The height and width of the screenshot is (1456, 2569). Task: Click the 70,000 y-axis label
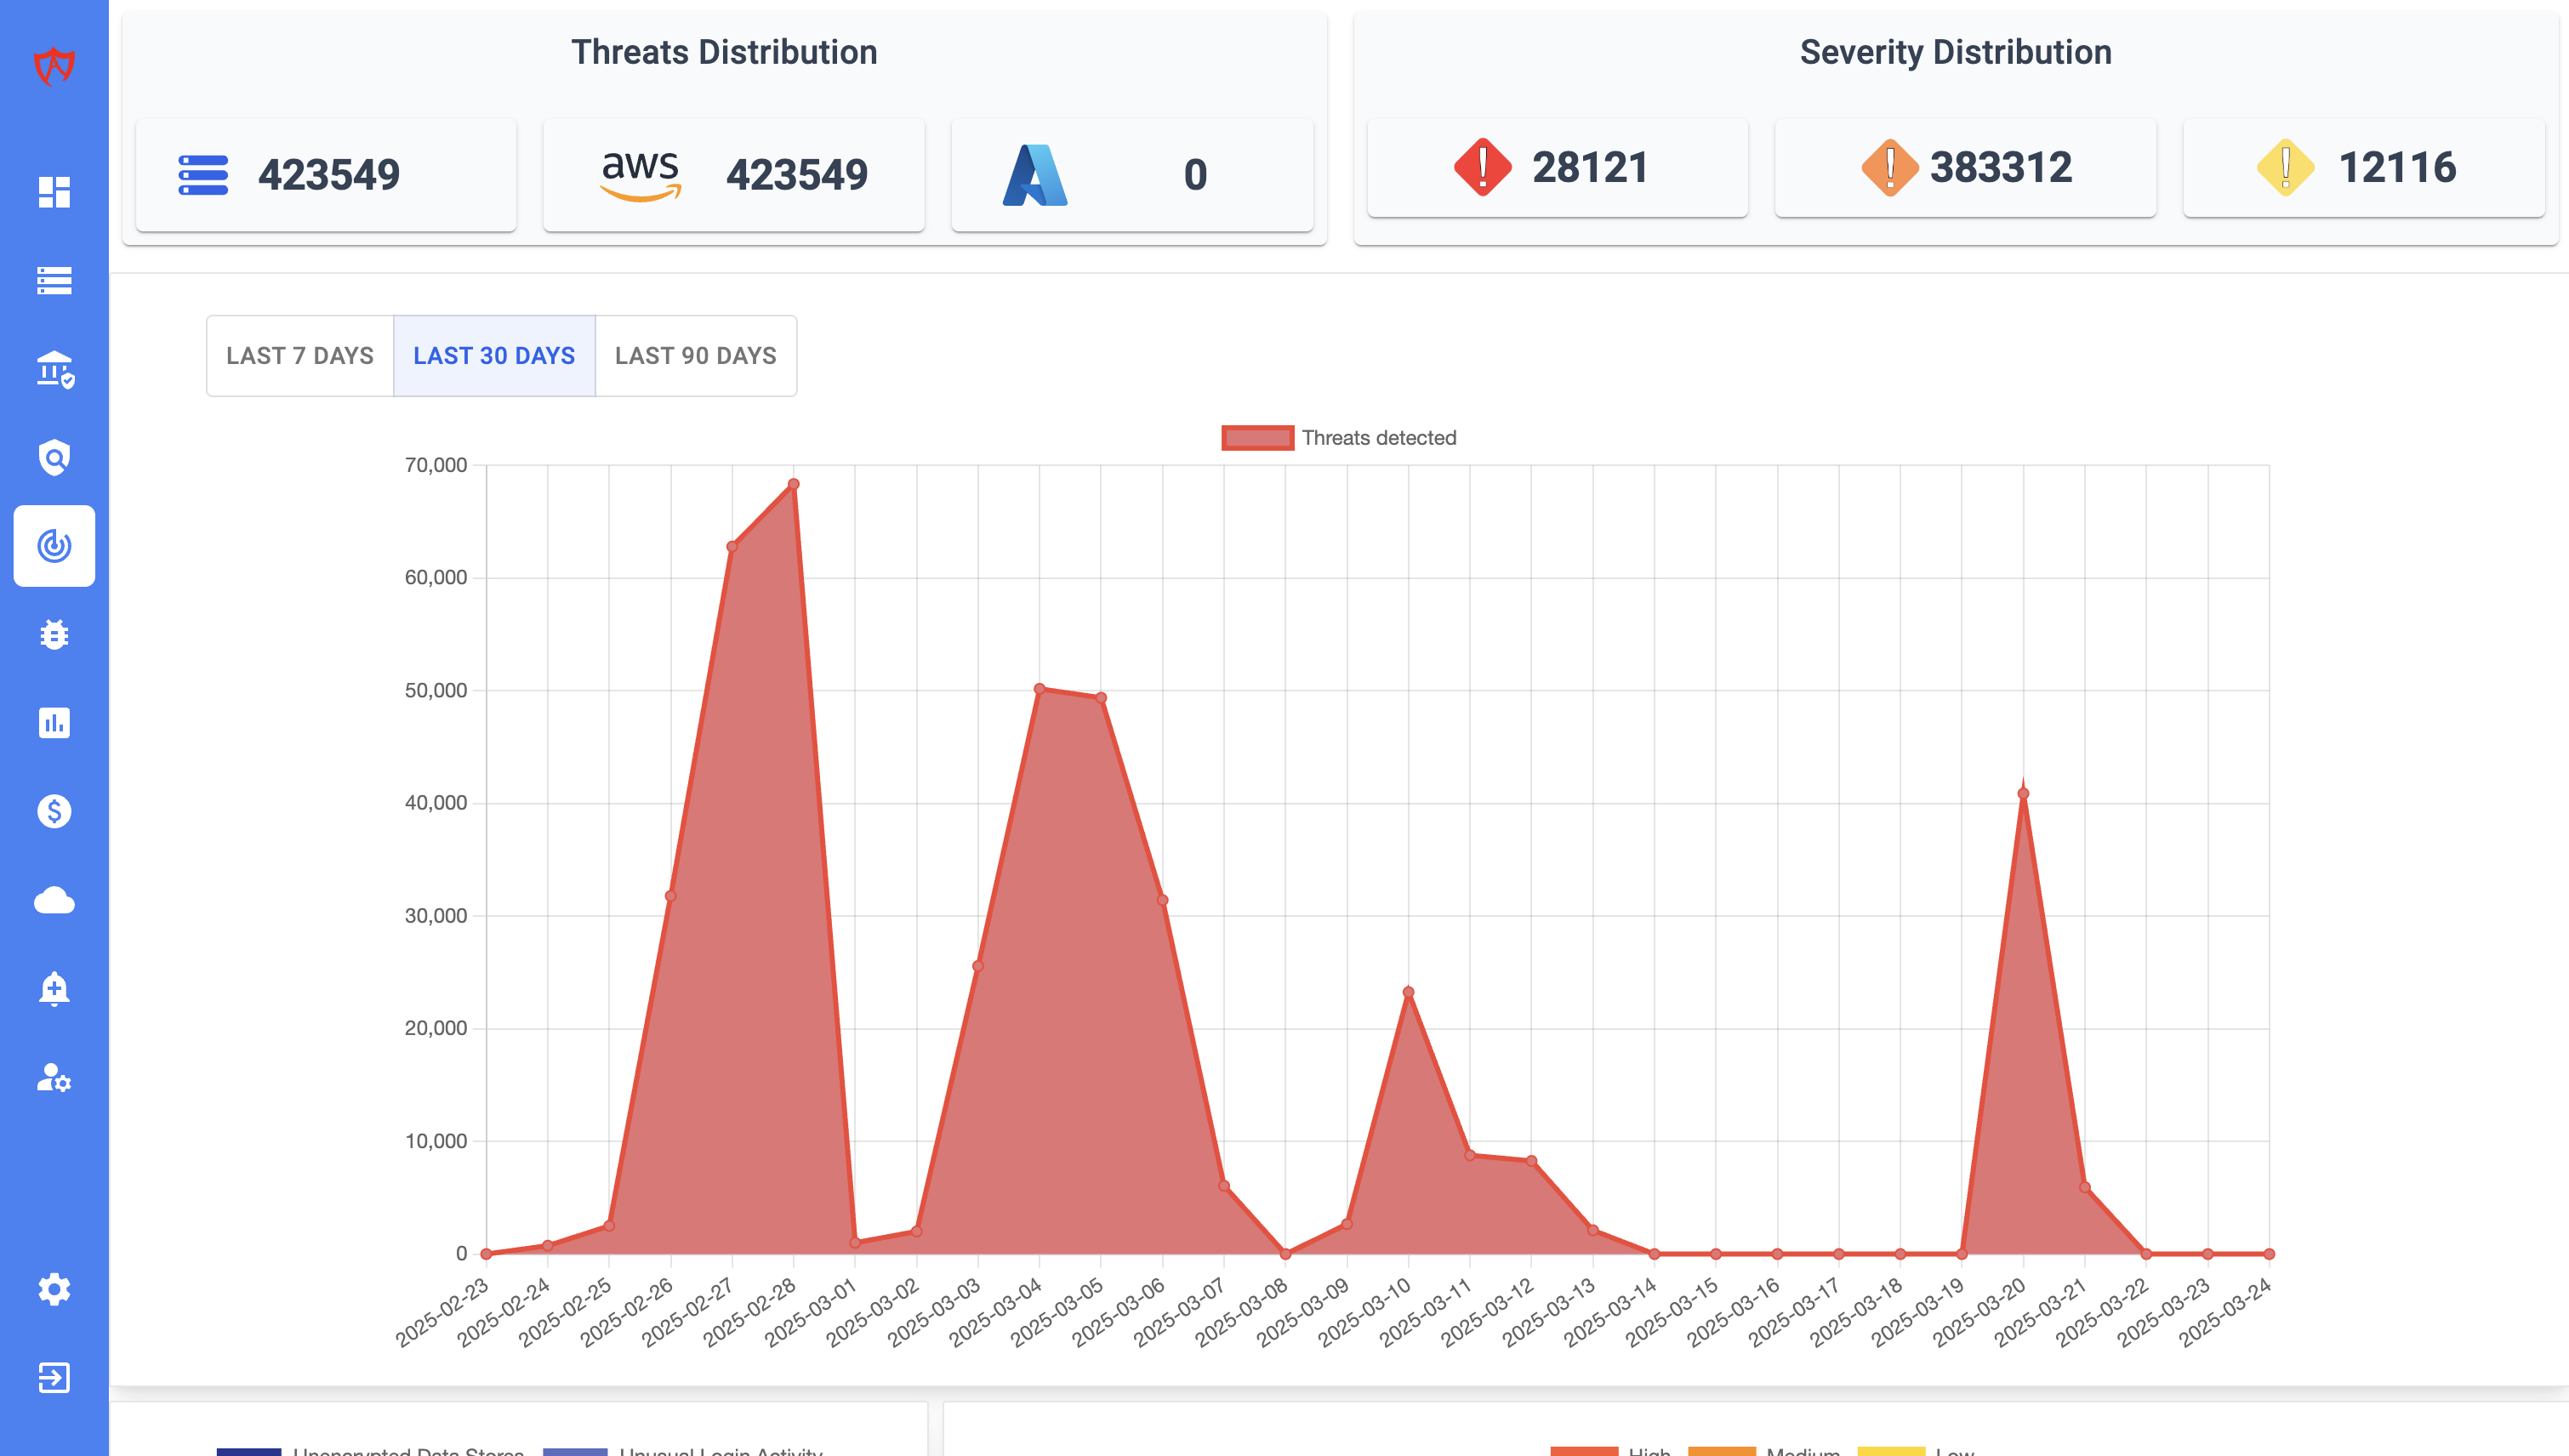coord(435,465)
